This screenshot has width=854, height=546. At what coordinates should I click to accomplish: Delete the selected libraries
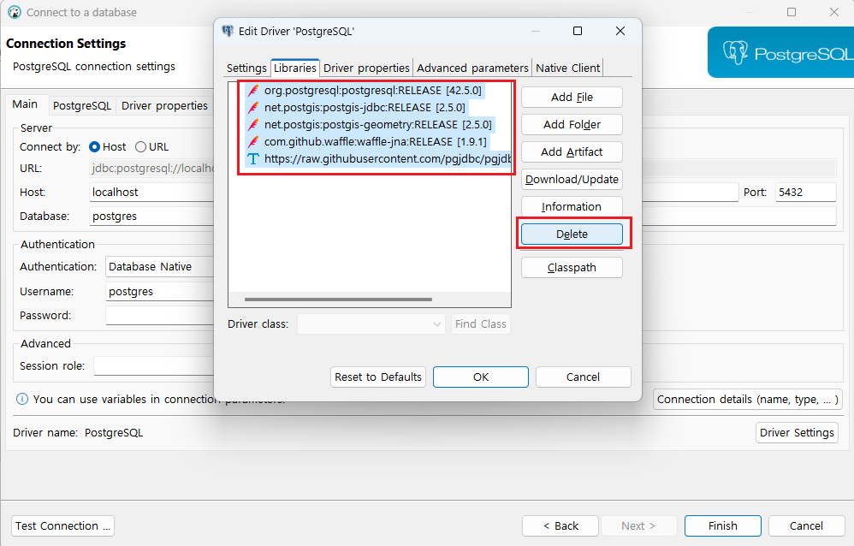click(572, 234)
